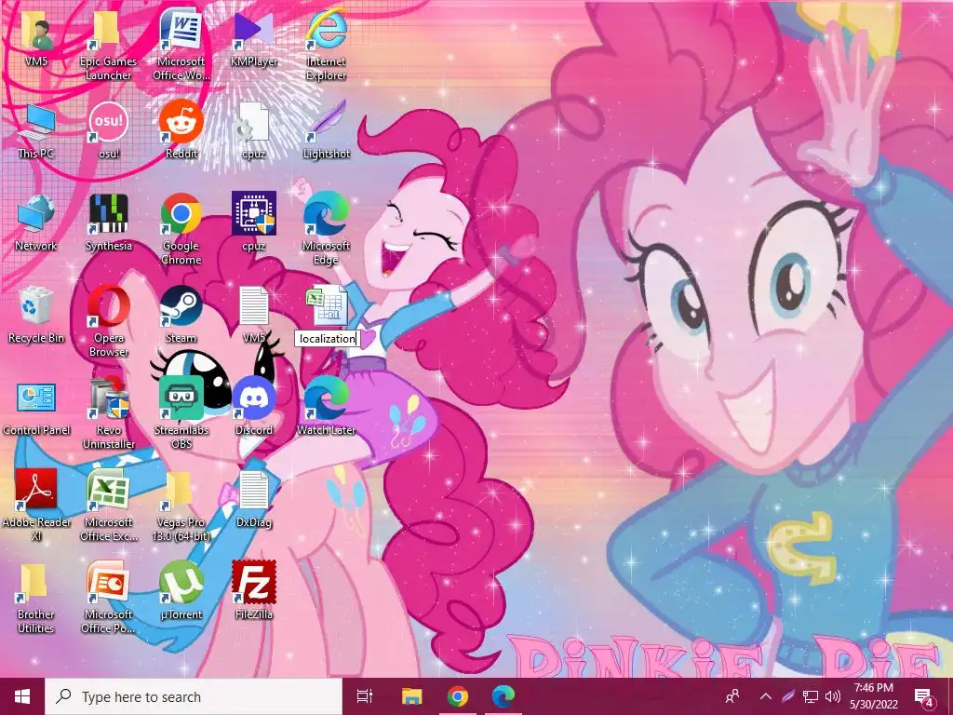Image resolution: width=953 pixels, height=715 pixels.
Task: Expand the hidden system tray icons
Action: point(766,696)
